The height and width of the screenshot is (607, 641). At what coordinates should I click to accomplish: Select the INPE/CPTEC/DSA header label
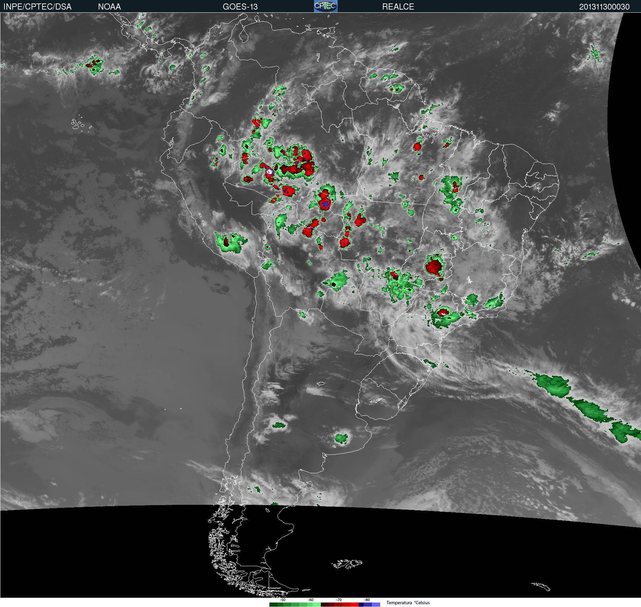click(37, 7)
